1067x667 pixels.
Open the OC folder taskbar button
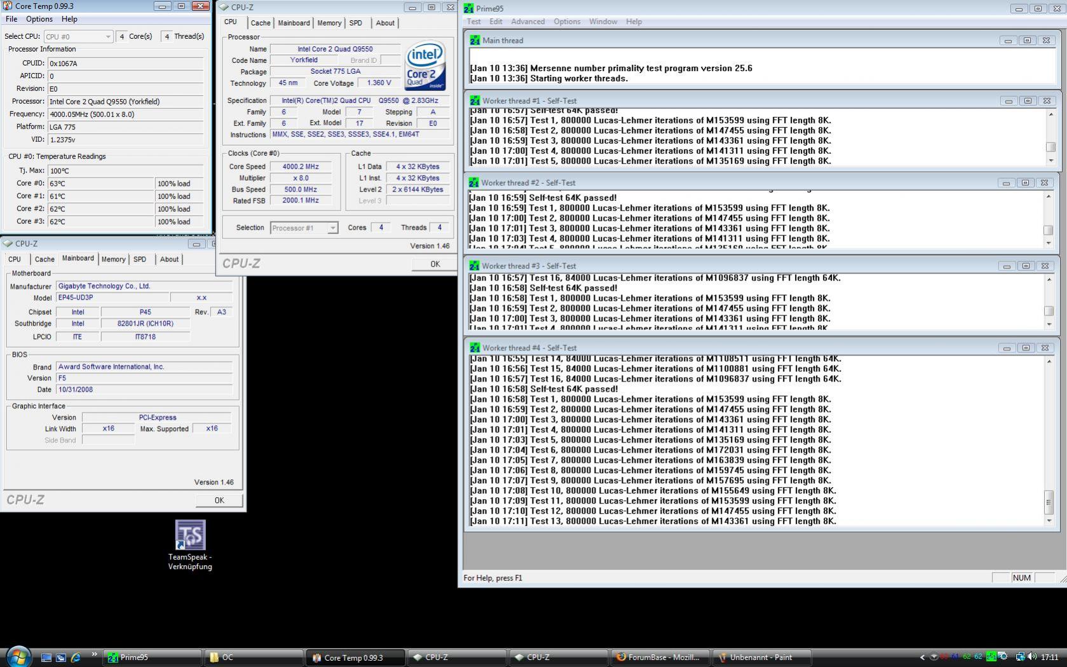pos(254,657)
